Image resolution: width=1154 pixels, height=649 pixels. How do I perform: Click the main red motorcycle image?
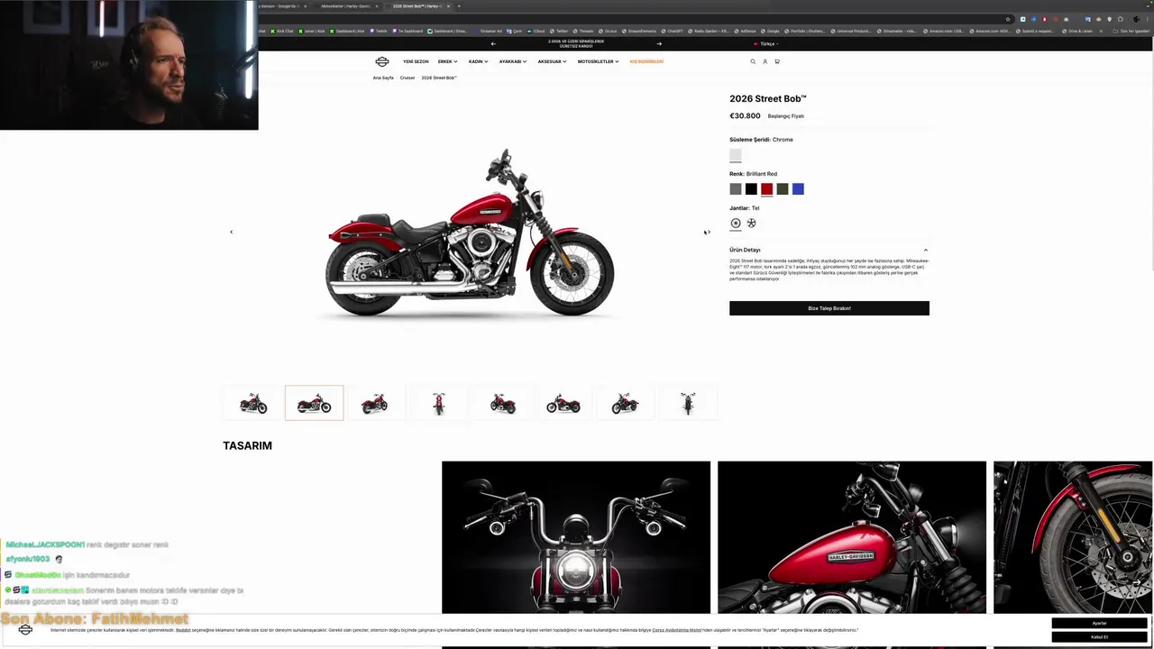[x=470, y=234]
